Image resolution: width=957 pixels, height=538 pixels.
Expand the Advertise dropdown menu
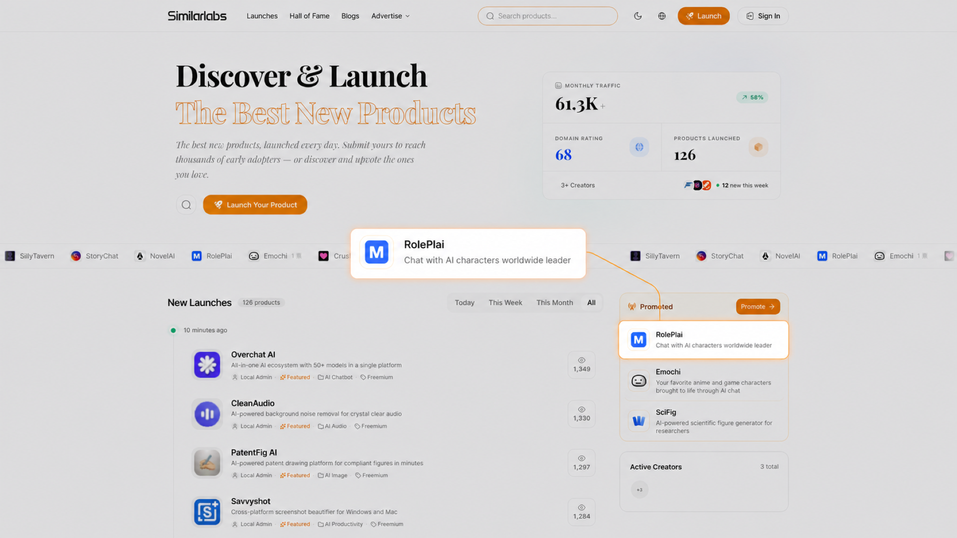pyautogui.click(x=390, y=16)
